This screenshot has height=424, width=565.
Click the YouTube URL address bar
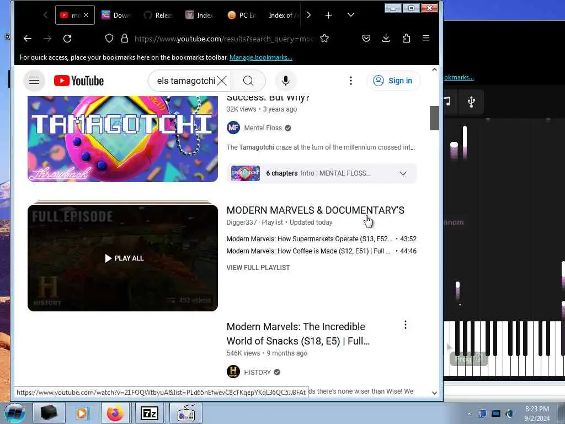tap(223, 39)
